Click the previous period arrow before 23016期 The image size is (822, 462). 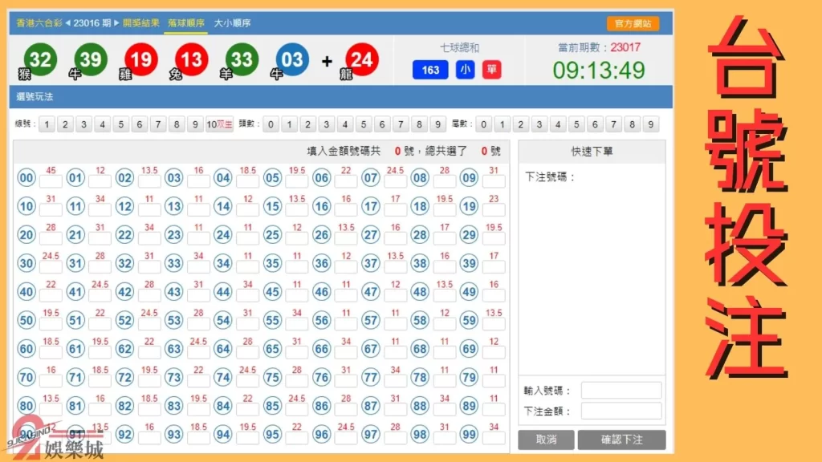tap(69, 23)
